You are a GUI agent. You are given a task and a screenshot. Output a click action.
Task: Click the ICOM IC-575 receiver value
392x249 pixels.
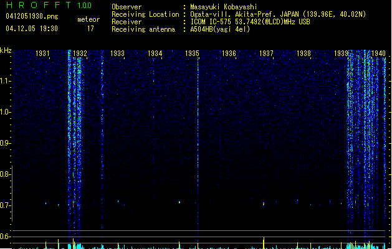point(250,22)
